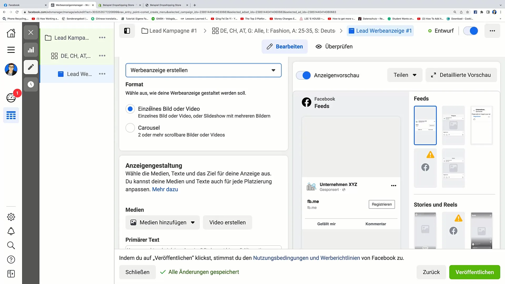Open Nutzungsbedingungen und Werberichtlinien link
Viewport: 505px width, 284px height.
[306, 258]
